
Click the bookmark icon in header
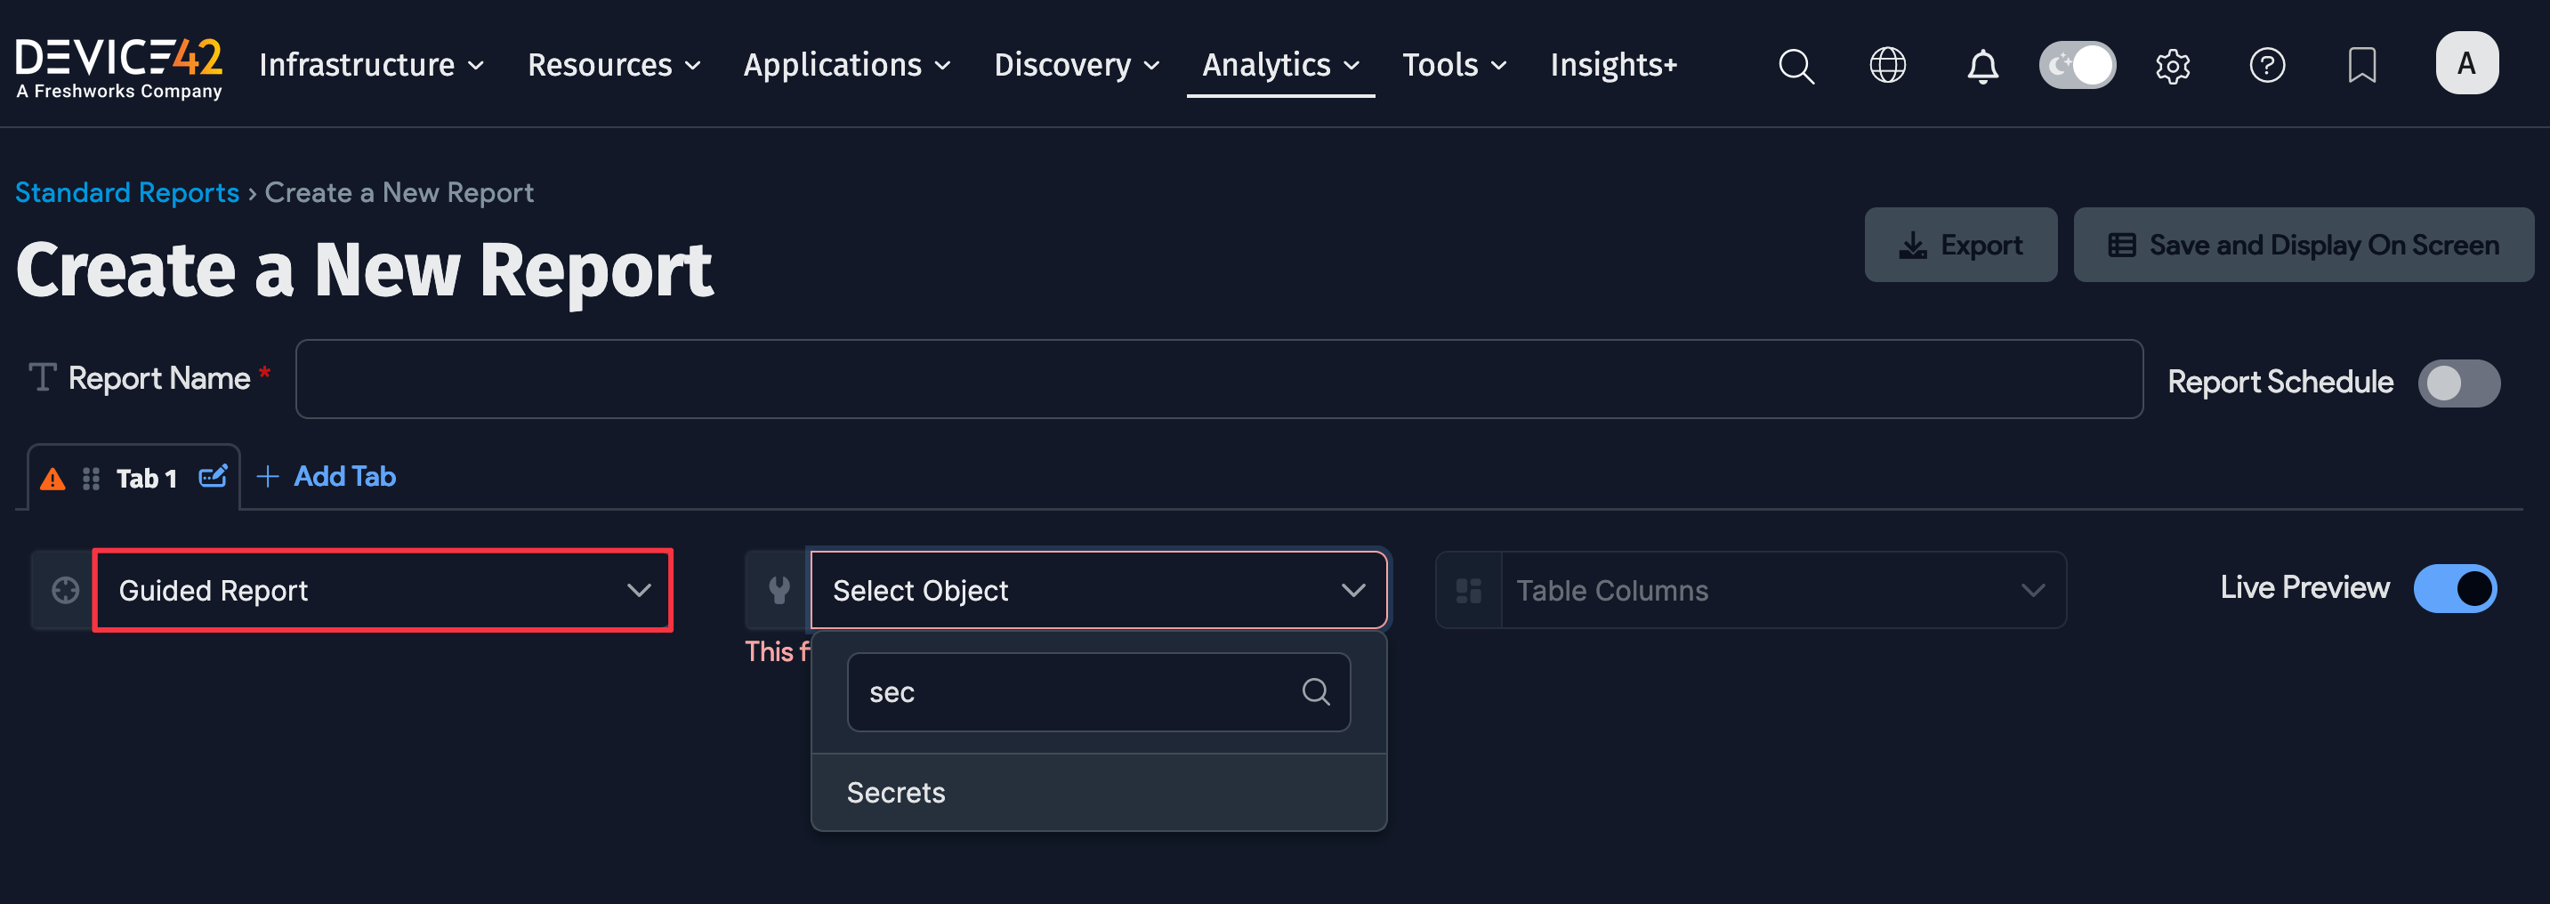pyautogui.click(x=2362, y=67)
